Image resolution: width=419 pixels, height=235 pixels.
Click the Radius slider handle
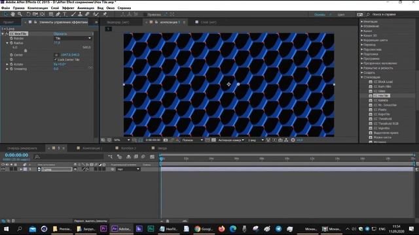tap(26, 50)
